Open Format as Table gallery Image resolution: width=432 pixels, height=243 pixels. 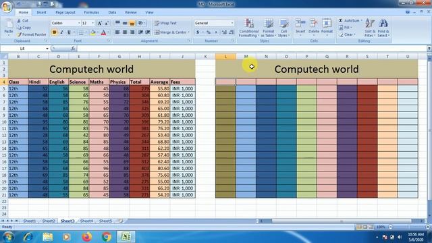268,28
